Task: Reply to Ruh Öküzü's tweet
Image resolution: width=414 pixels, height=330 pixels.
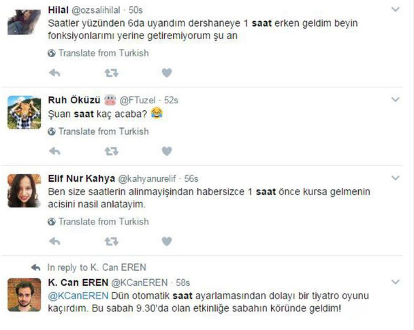Action: point(54,151)
